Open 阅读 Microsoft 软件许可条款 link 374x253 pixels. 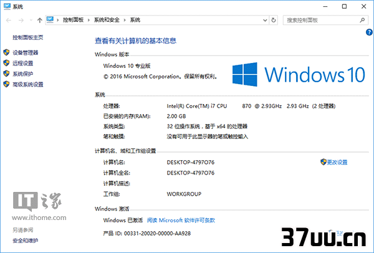[181, 220]
